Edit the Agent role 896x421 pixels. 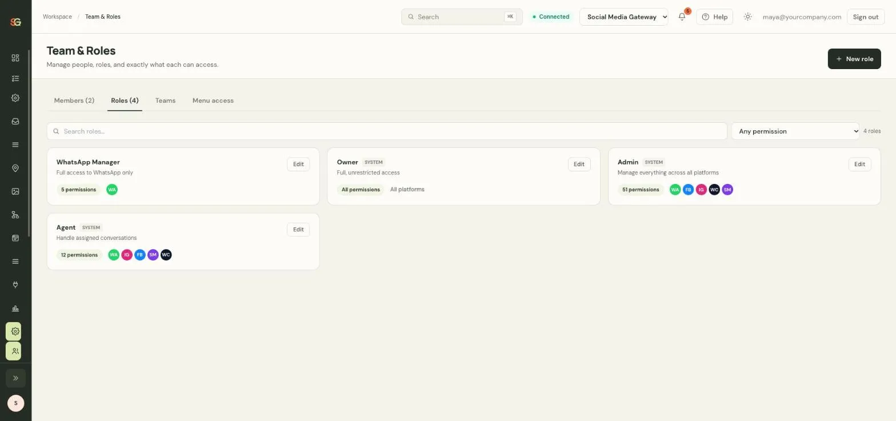pyautogui.click(x=298, y=230)
